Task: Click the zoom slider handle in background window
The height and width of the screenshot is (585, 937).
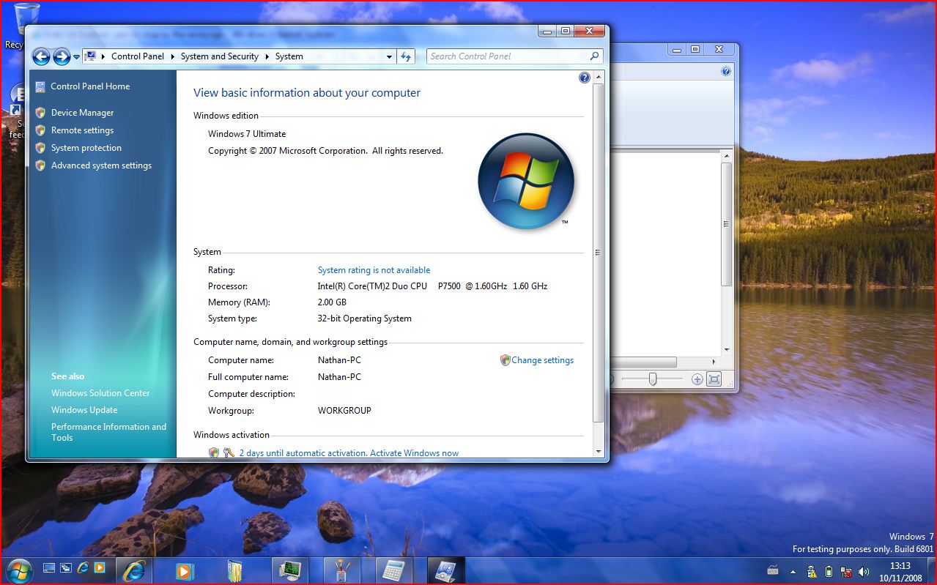Action: tap(652, 379)
